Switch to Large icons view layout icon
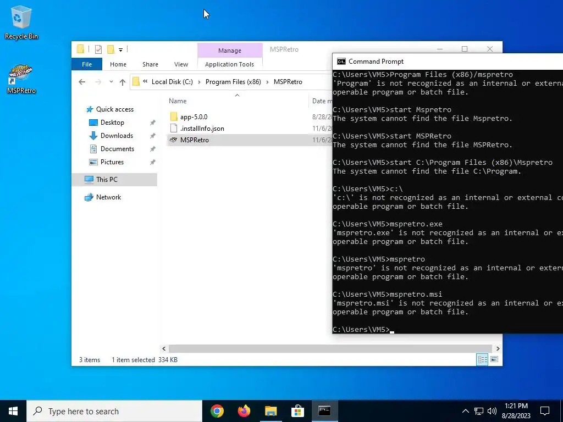The image size is (563, 422). pos(494,359)
